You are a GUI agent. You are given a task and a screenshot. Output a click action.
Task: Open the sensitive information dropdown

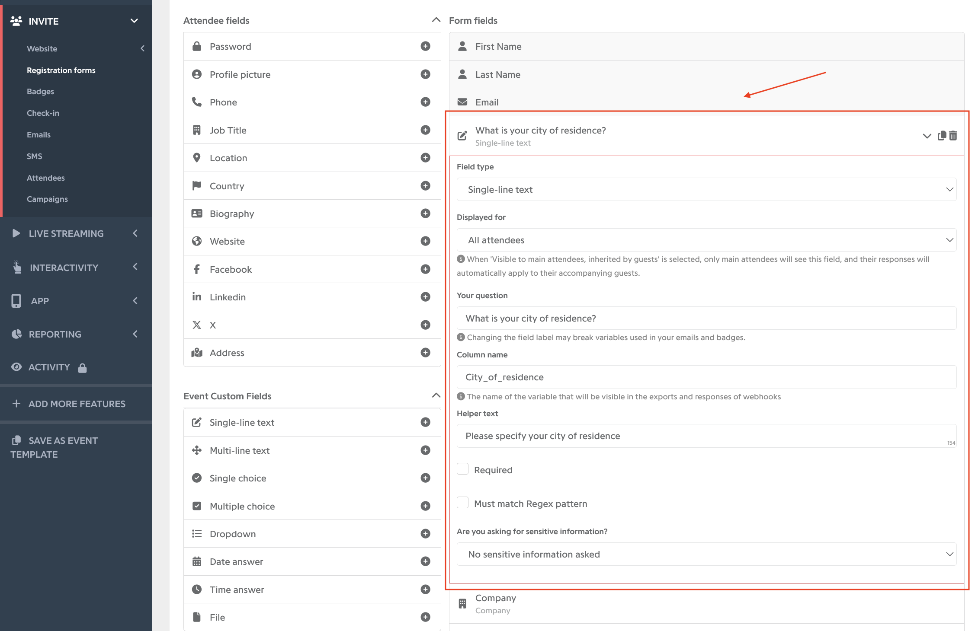pyautogui.click(x=706, y=554)
